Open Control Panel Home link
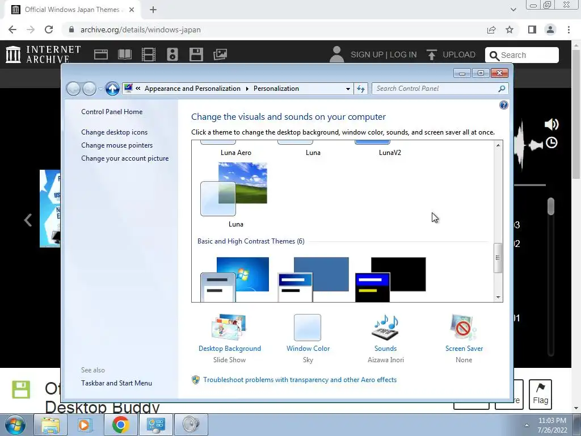The image size is (581, 436). [x=112, y=112]
